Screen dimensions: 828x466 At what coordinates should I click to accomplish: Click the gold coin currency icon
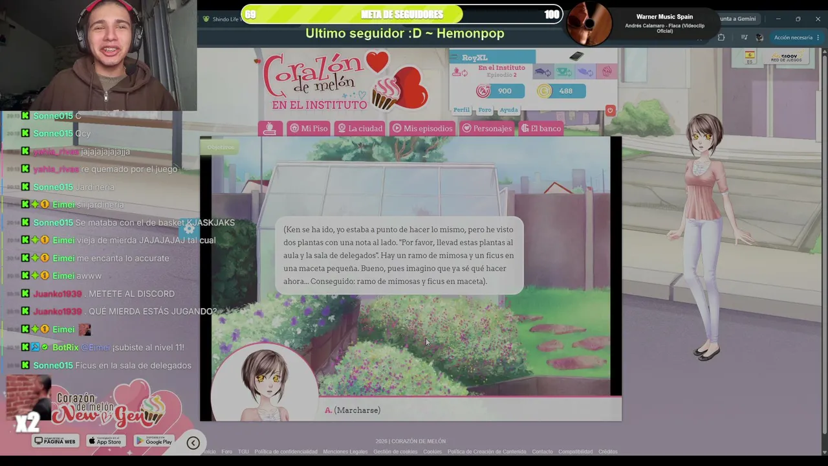point(545,91)
